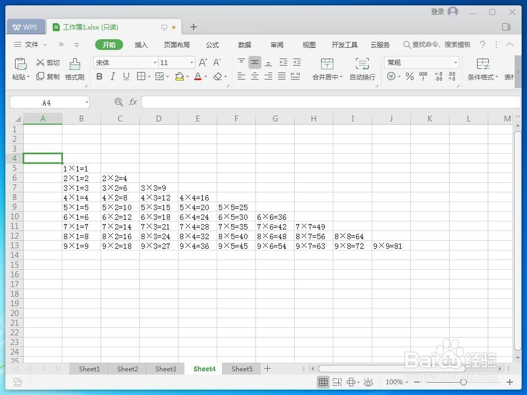
Task: Click the justify alignment icon
Action: pyautogui.click(x=282, y=76)
